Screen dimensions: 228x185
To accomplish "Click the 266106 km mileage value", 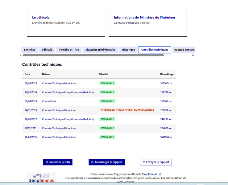I will click(x=166, y=101).
